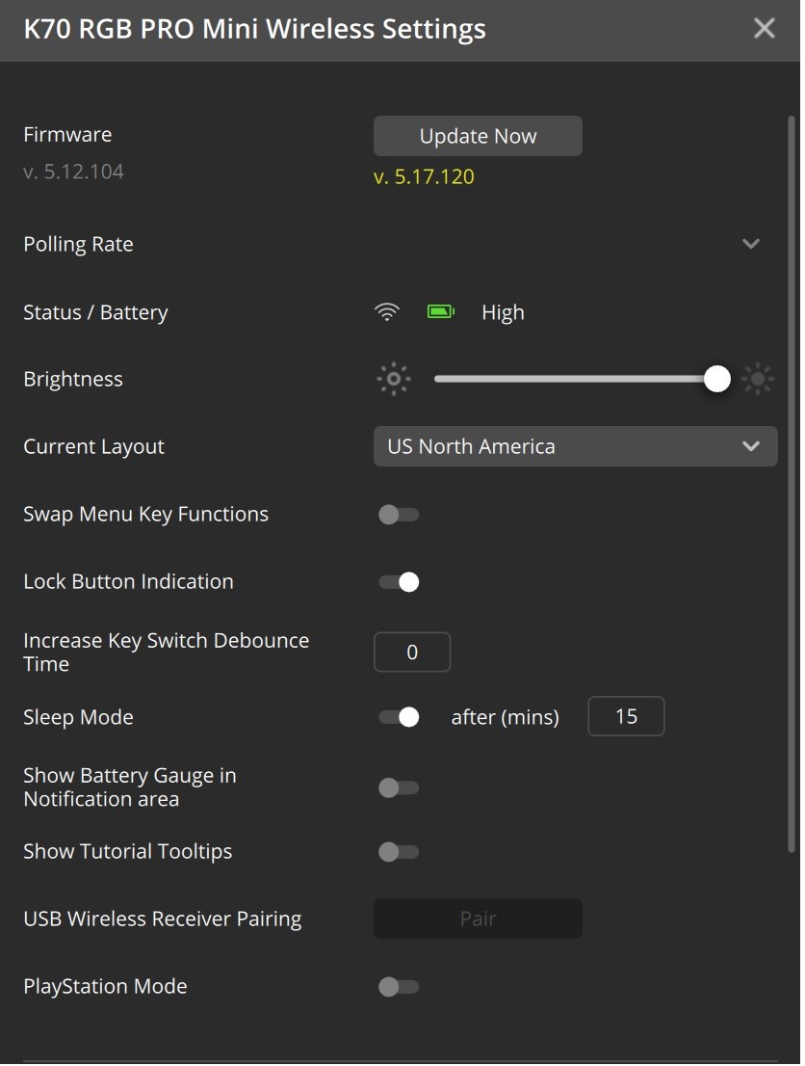805x1066 pixels.
Task: Click the Increase Key Switch Debounce Time label
Action: (x=166, y=652)
